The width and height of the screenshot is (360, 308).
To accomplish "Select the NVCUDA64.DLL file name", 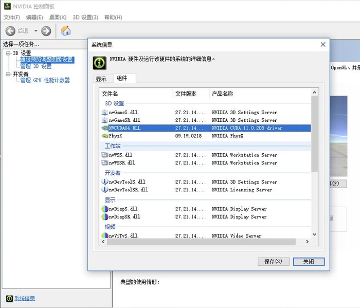I will point(124,128).
